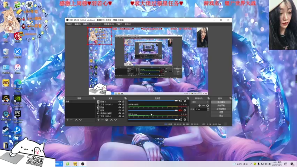Hide the 文本 (GDI+) 2 source
The image size is (297, 167).
coord(120,104)
